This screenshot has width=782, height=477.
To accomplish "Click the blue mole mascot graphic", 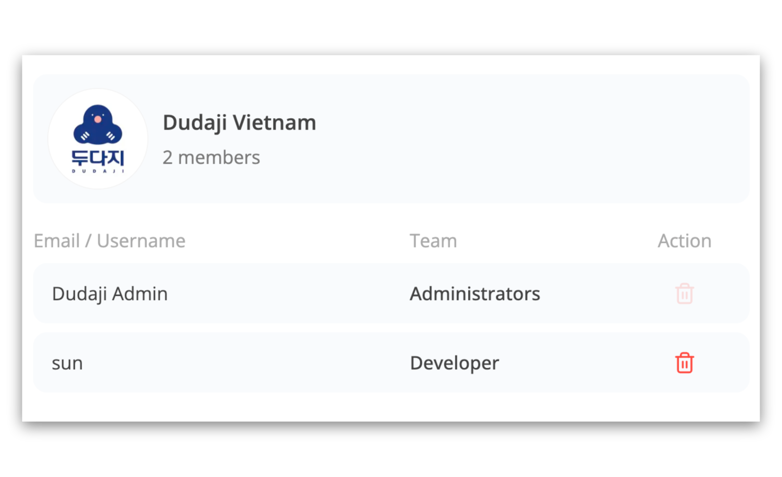I will click(x=98, y=124).
